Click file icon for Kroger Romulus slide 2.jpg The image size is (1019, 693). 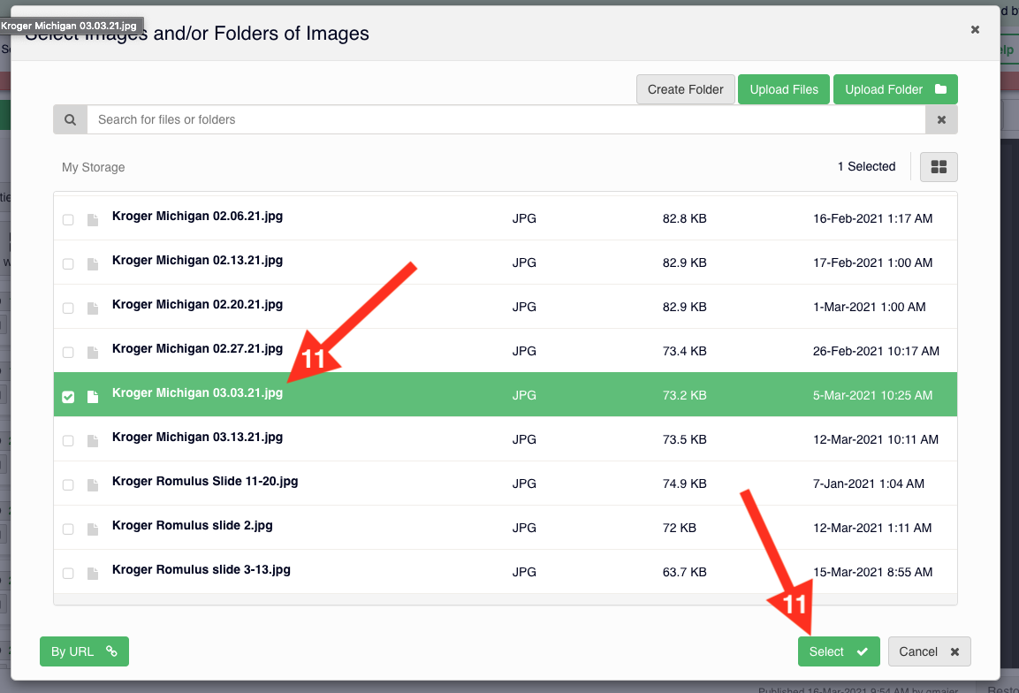point(93,529)
